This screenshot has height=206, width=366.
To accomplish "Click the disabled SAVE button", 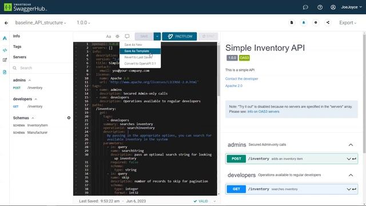I will [x=144, y=37].
